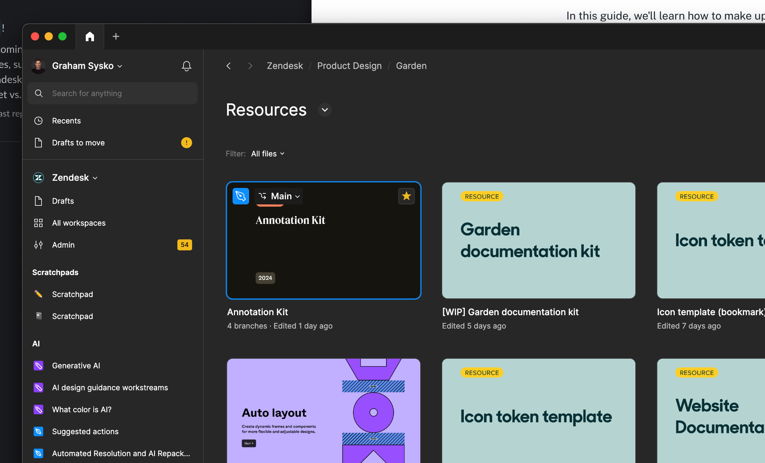Click the Scratchpads section heading
This screenshot has width=765, height=463.
coord(55,272)
